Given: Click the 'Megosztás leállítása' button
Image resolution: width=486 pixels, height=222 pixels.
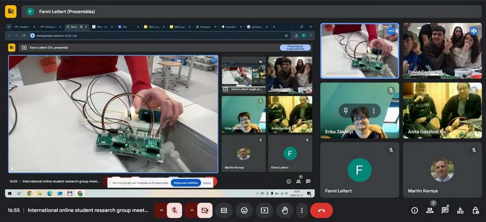Looking at the screenshot, I should pos(186,183).
